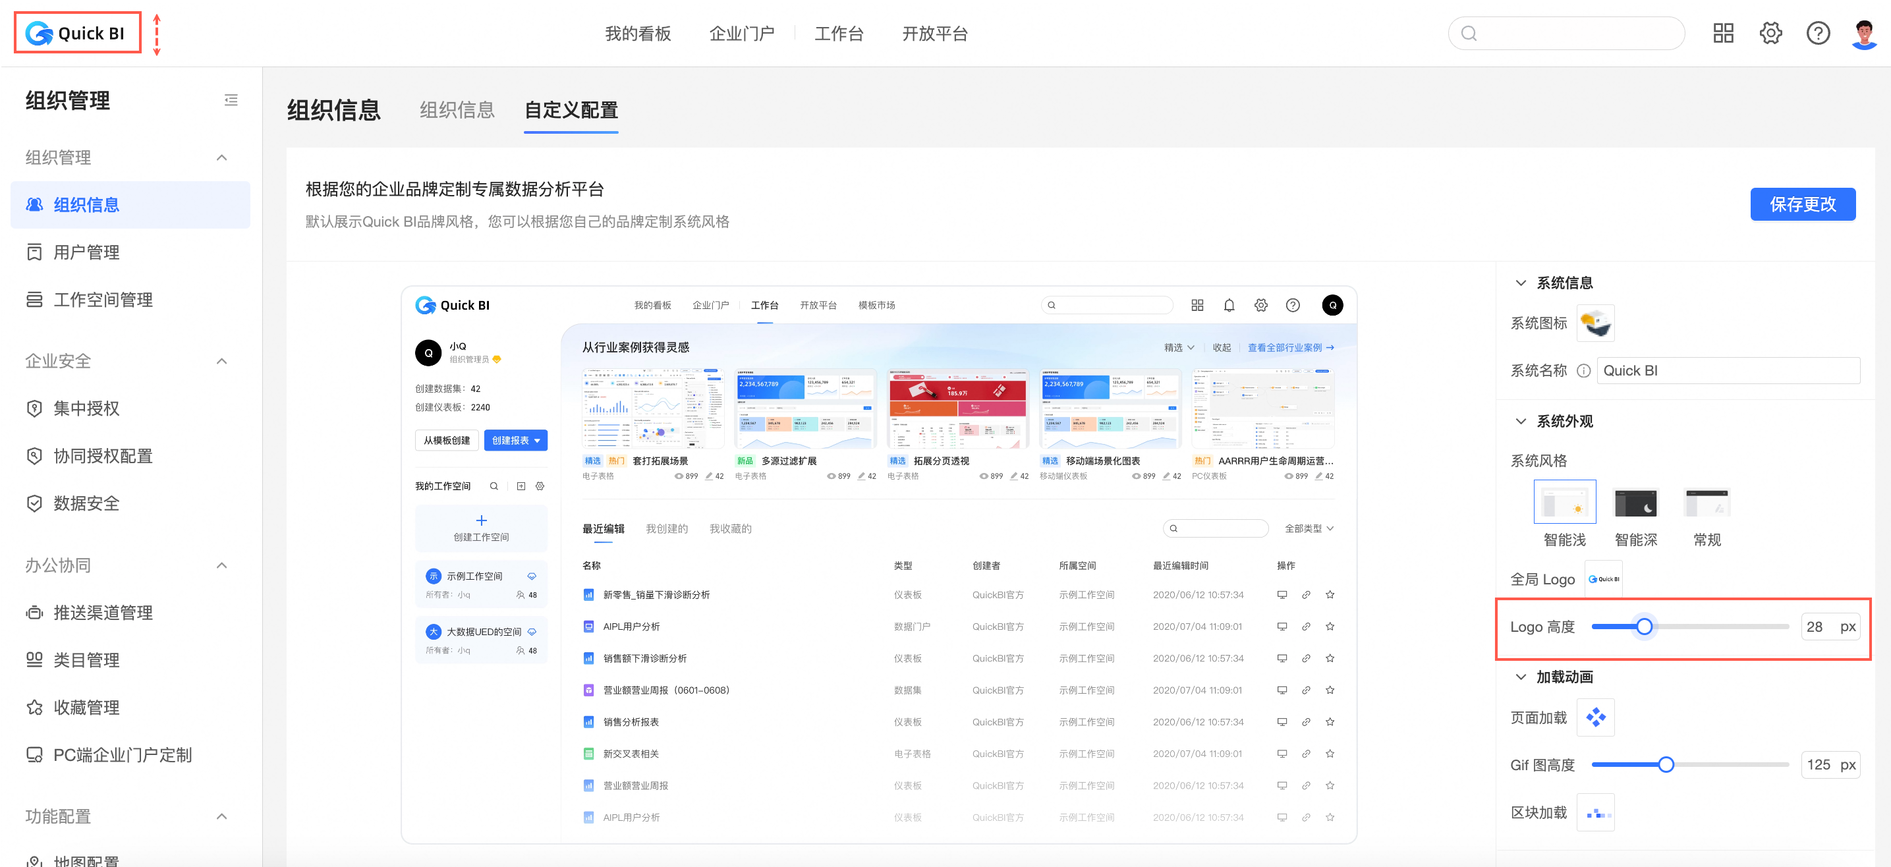This screenshot has height=867, width=1891.
Task: Collapse the 企业安全 sidebar group
Action: pos(221,361)
